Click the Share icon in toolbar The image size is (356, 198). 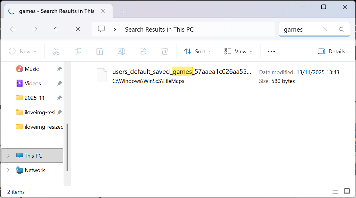(x=143, y=51)
